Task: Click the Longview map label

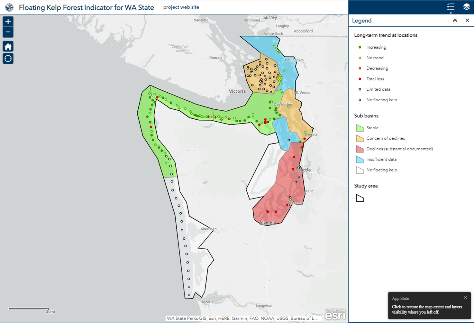Action: tap(264, 306)
